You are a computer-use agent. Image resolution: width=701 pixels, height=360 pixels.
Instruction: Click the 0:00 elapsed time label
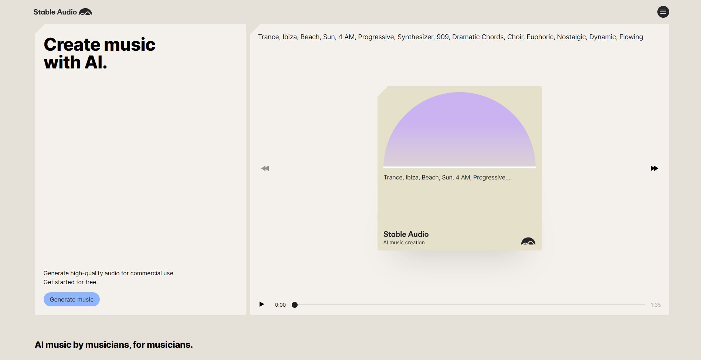click(280, 305)
